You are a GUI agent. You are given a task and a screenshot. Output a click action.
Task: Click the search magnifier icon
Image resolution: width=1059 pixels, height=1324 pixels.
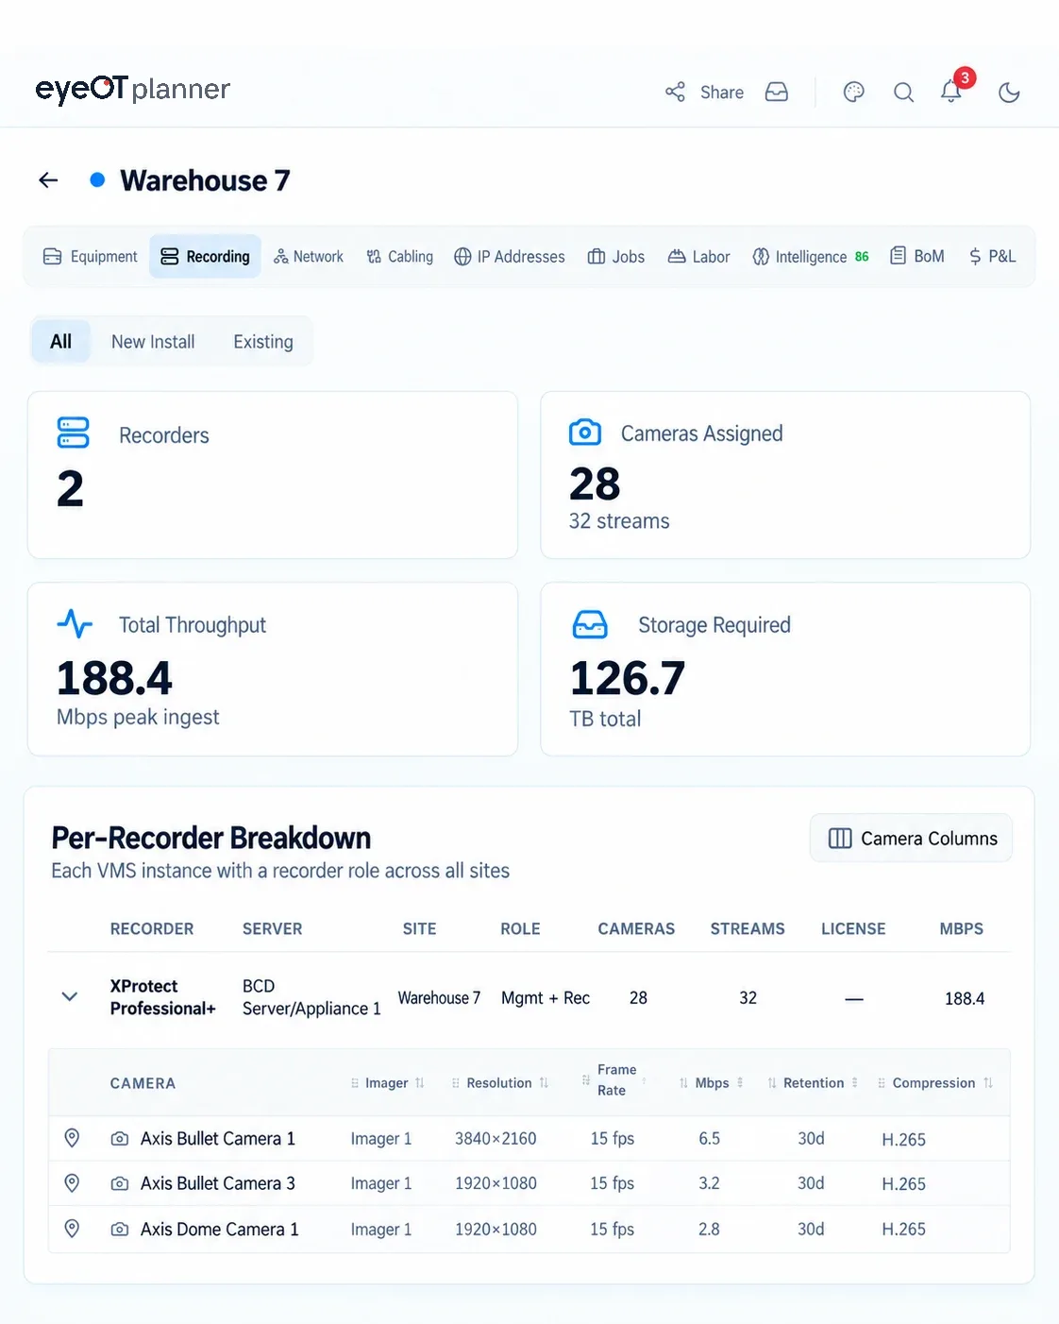pyautogui.click(x=903, y=93)
